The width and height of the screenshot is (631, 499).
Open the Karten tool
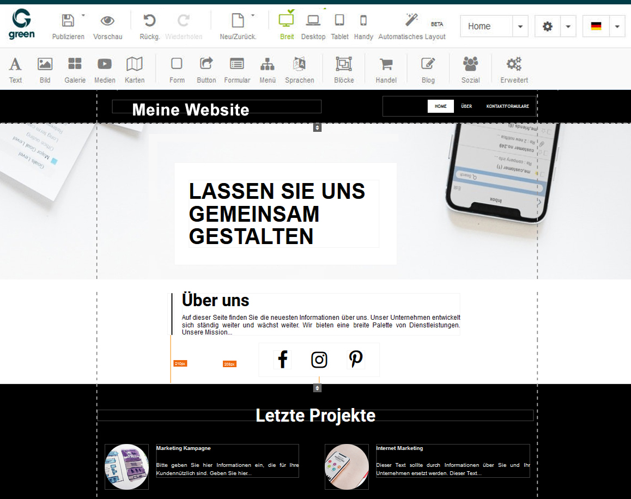point(134,69)
